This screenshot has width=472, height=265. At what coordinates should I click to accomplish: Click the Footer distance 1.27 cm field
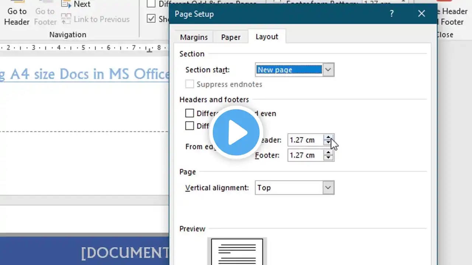(x=305, y=155)
